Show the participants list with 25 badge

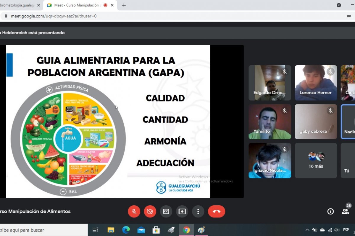coord(346,211)
